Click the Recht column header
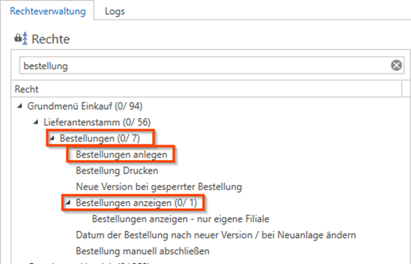411x264 pixels. tap(206, 89)
